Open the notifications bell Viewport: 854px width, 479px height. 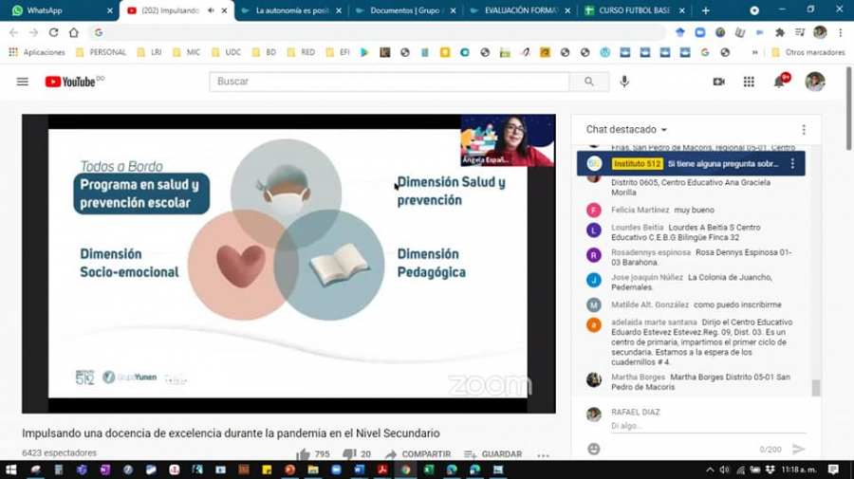(x=779, y=83)
